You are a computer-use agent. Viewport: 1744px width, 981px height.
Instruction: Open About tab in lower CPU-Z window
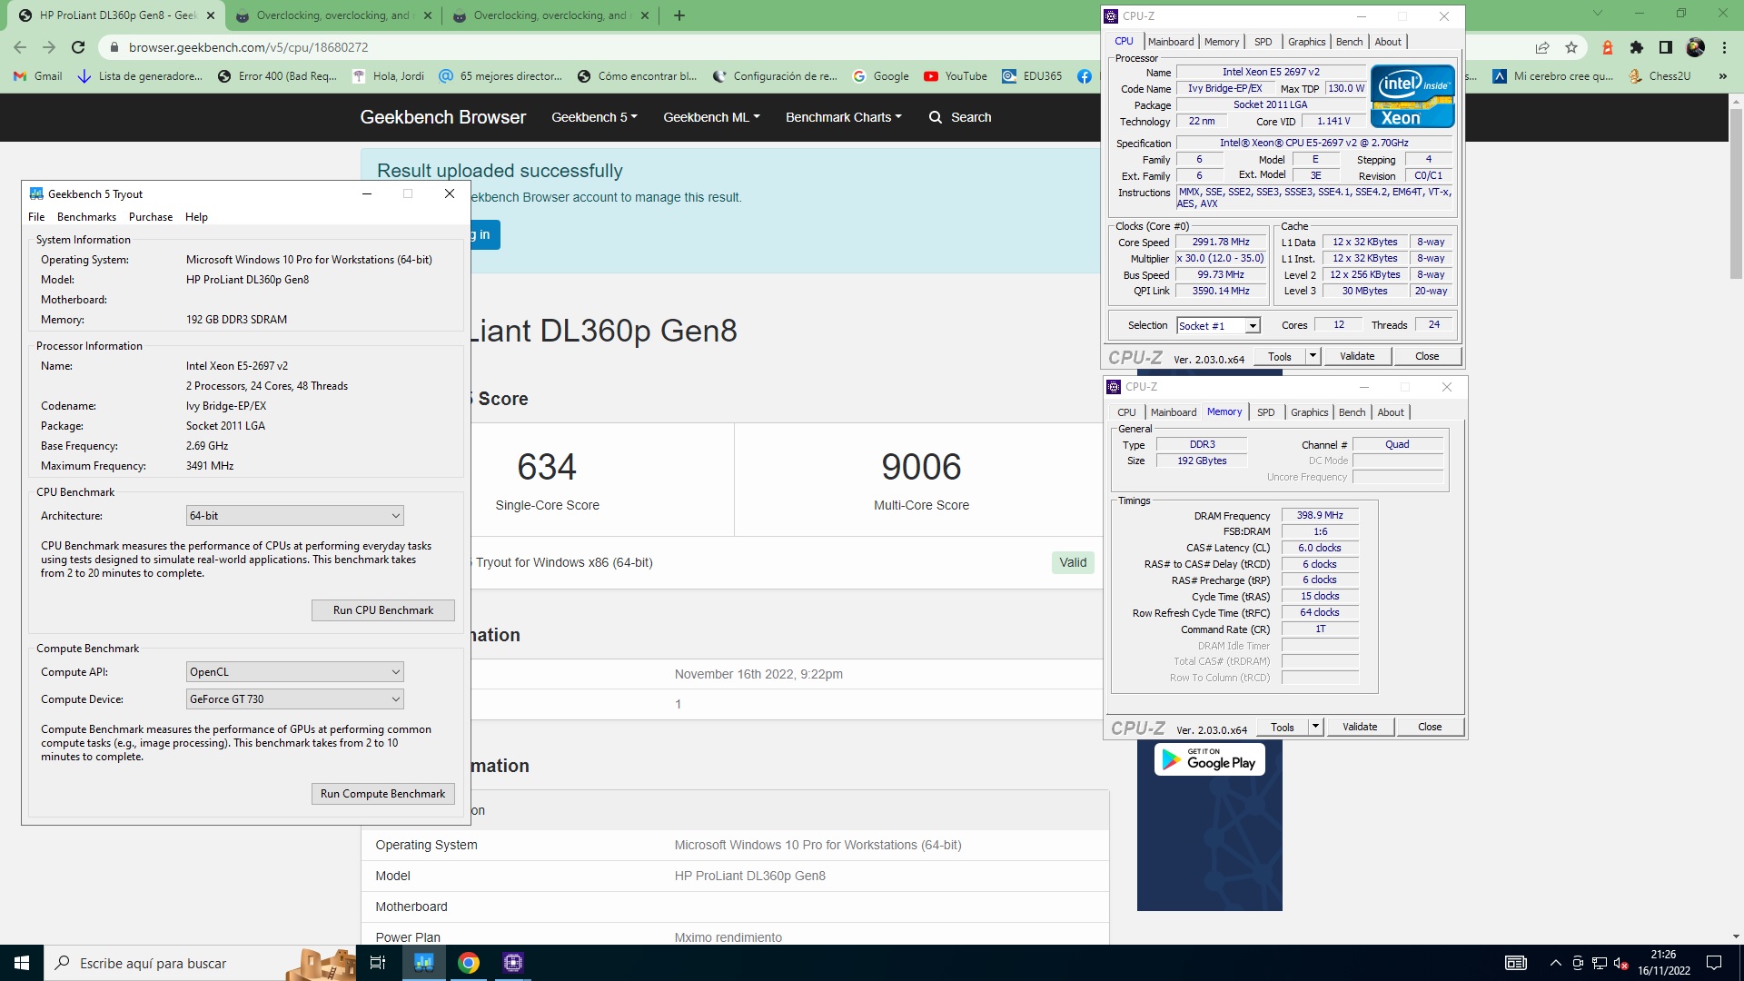tap(1391, 412)
